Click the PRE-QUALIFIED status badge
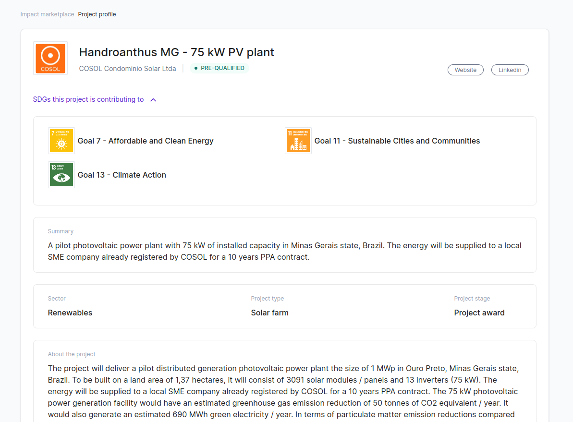Viewport: 573px width, 422px height. (x=219, y=68)
